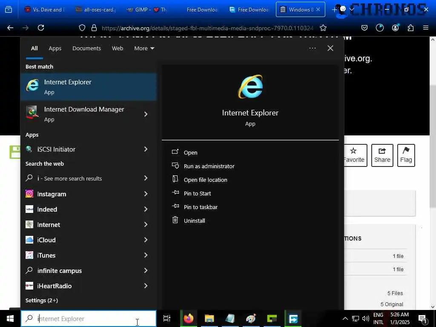Click Save to Pocket icon
The height and width of the screenshot is (327, 436).
click(x=364, y=28)
